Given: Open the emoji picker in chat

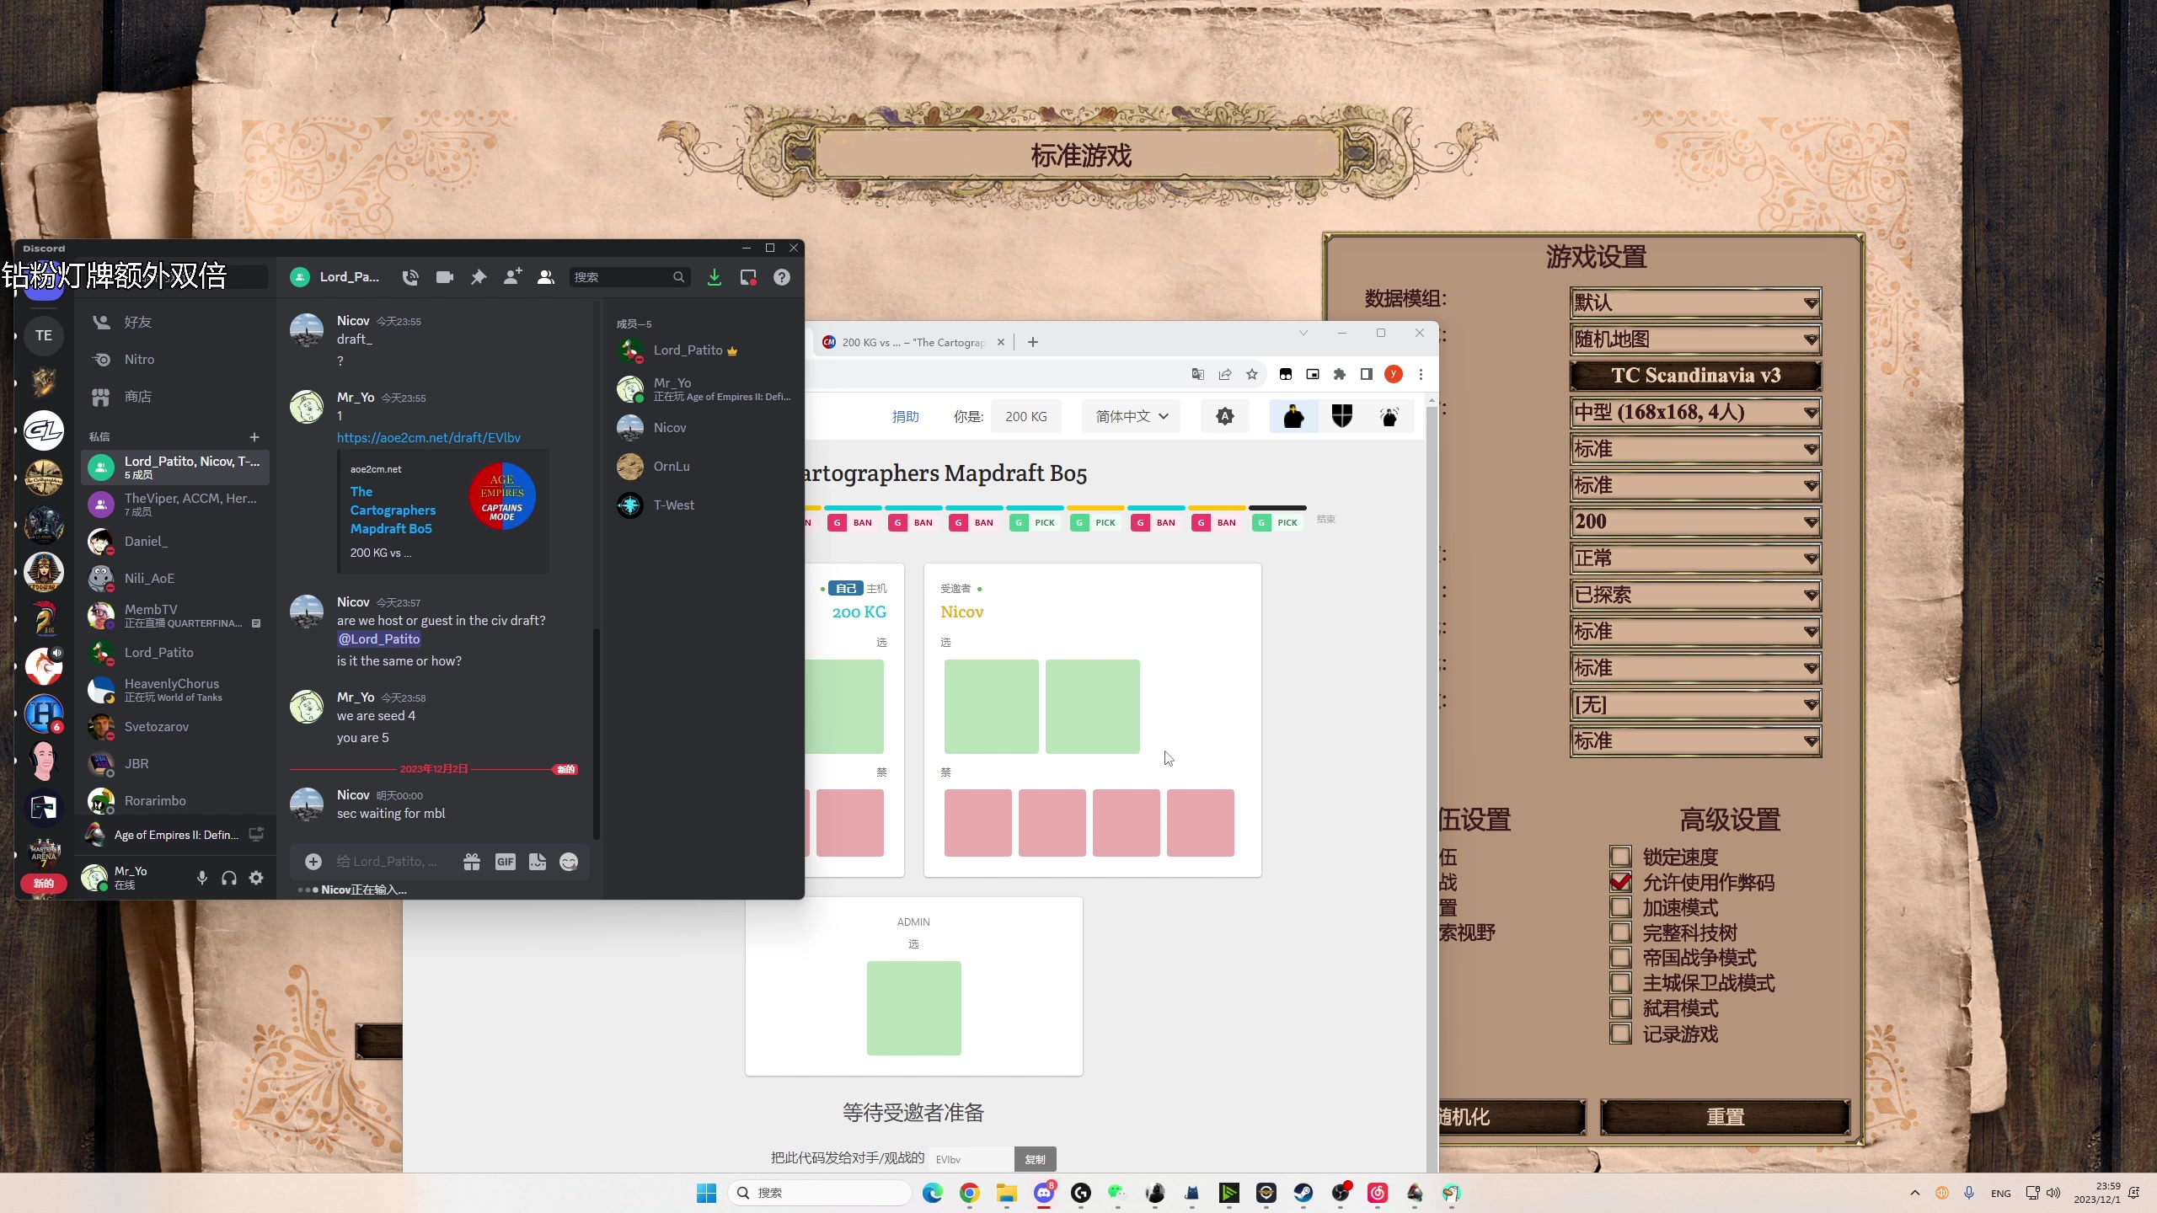Looking at the screenshot, I should (x=570, y=862).
